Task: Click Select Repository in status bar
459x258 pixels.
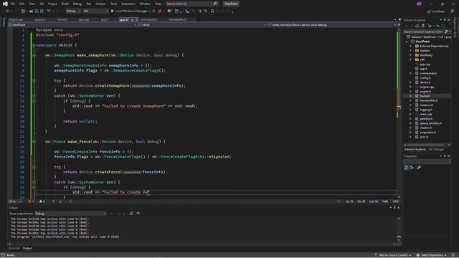Action: (x=432, y=255)
